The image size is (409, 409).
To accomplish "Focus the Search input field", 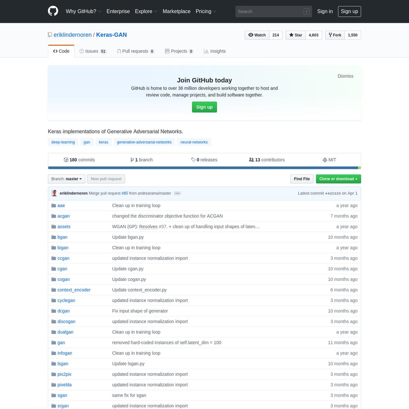I will [x=274, y=11].
